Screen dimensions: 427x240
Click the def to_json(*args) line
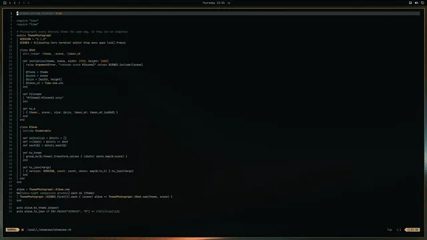tap(37, 167)
